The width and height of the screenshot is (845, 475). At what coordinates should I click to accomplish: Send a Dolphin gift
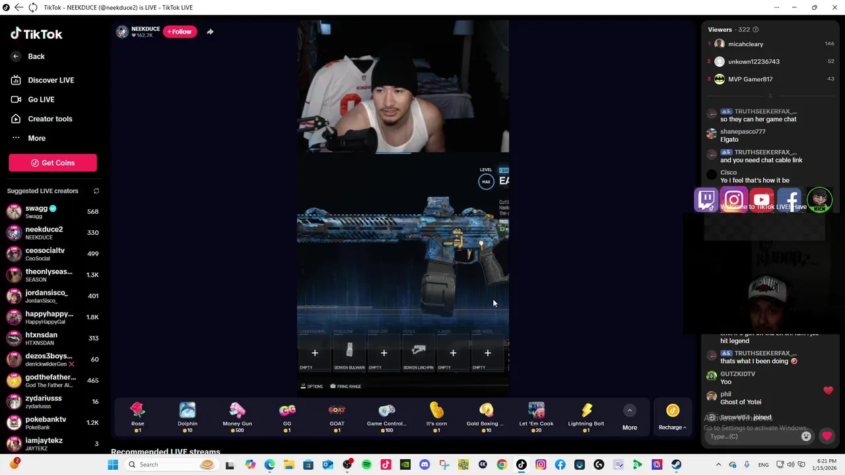187,418
